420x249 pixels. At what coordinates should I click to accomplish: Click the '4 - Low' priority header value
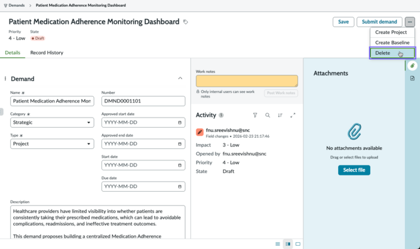(17, 38)
